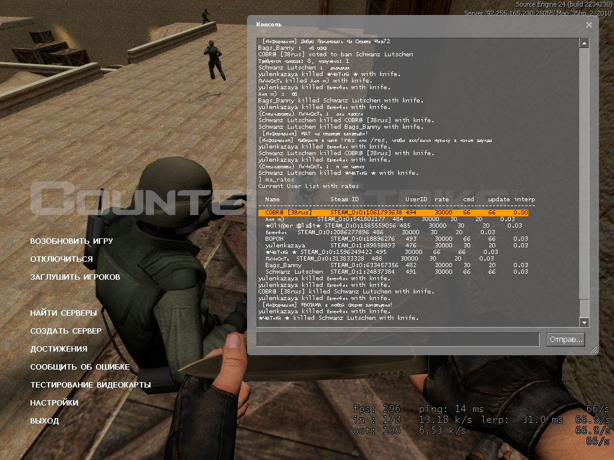
Task: Click the 'Name' column header
Action: click(x=272, y=199)
